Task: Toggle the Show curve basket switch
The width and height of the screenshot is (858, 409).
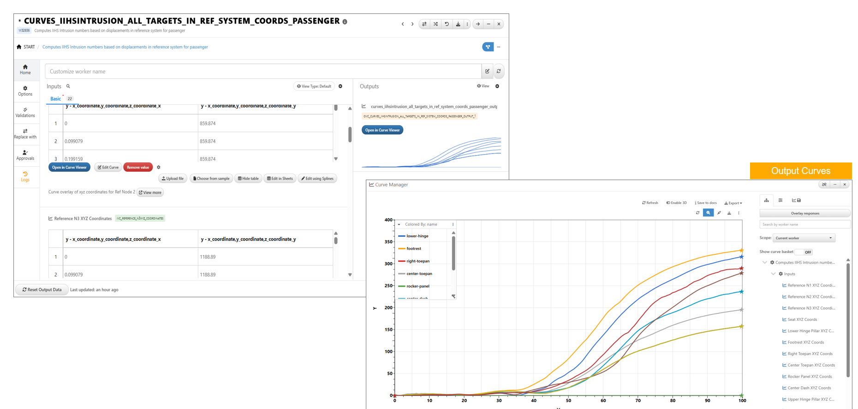Action: click(x=804, y=252)
